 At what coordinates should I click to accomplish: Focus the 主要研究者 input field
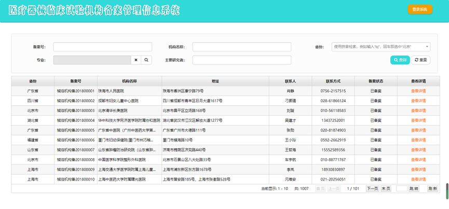(x=241, y=60)
